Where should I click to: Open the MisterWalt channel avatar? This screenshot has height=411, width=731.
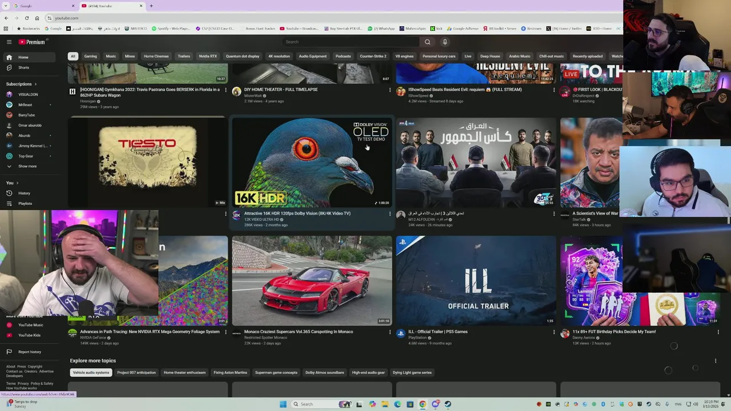pos(237,91)
